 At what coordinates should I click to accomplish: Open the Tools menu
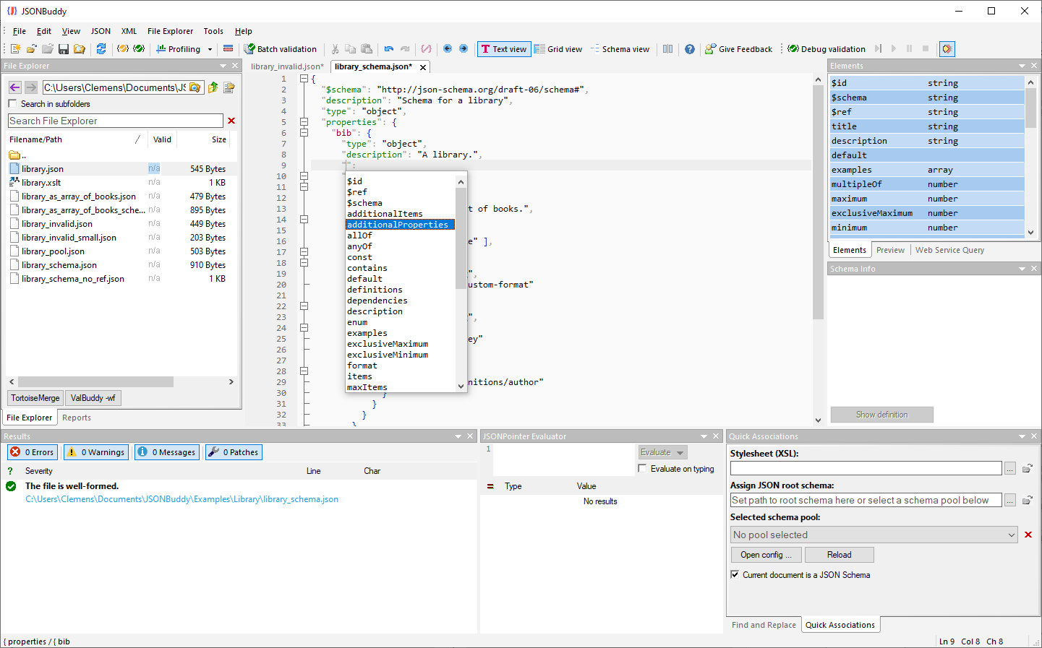pyautogui.click(x=213, y=31)
